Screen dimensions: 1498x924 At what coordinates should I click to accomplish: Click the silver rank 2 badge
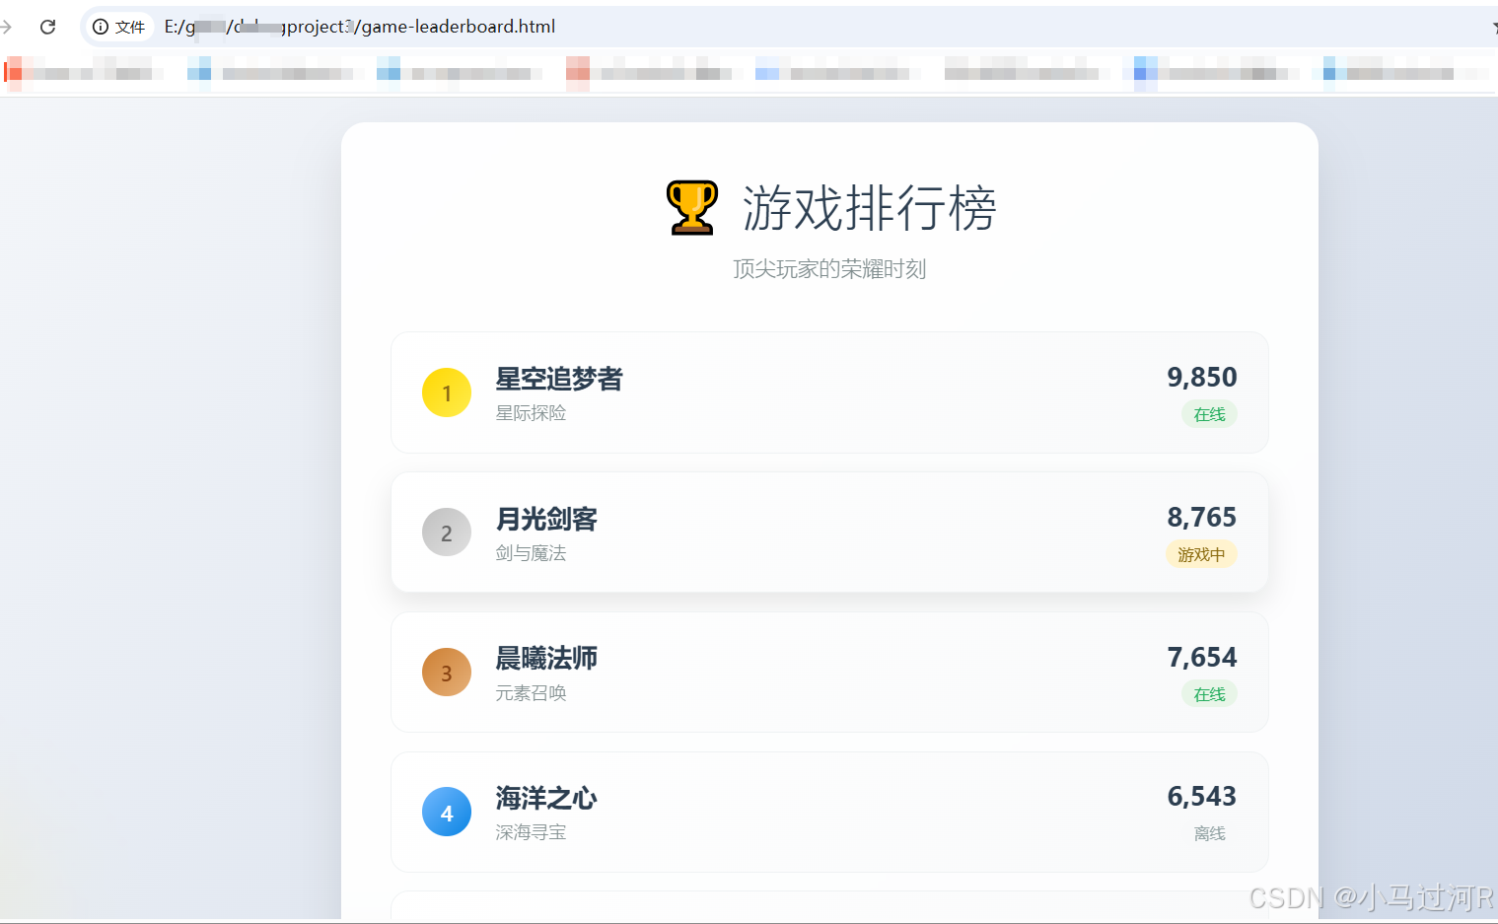point(447,532)
